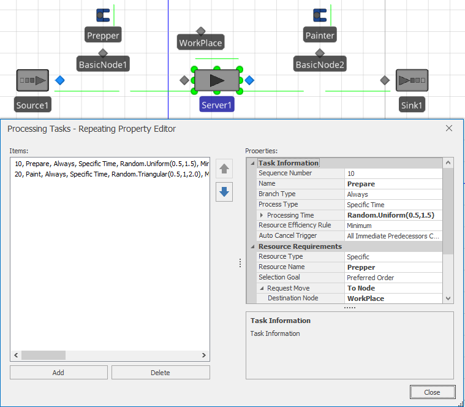Select the BasicNode1 diamond
Image resolution: width=465 pixels, height=407 pixels.
point(103,53)
